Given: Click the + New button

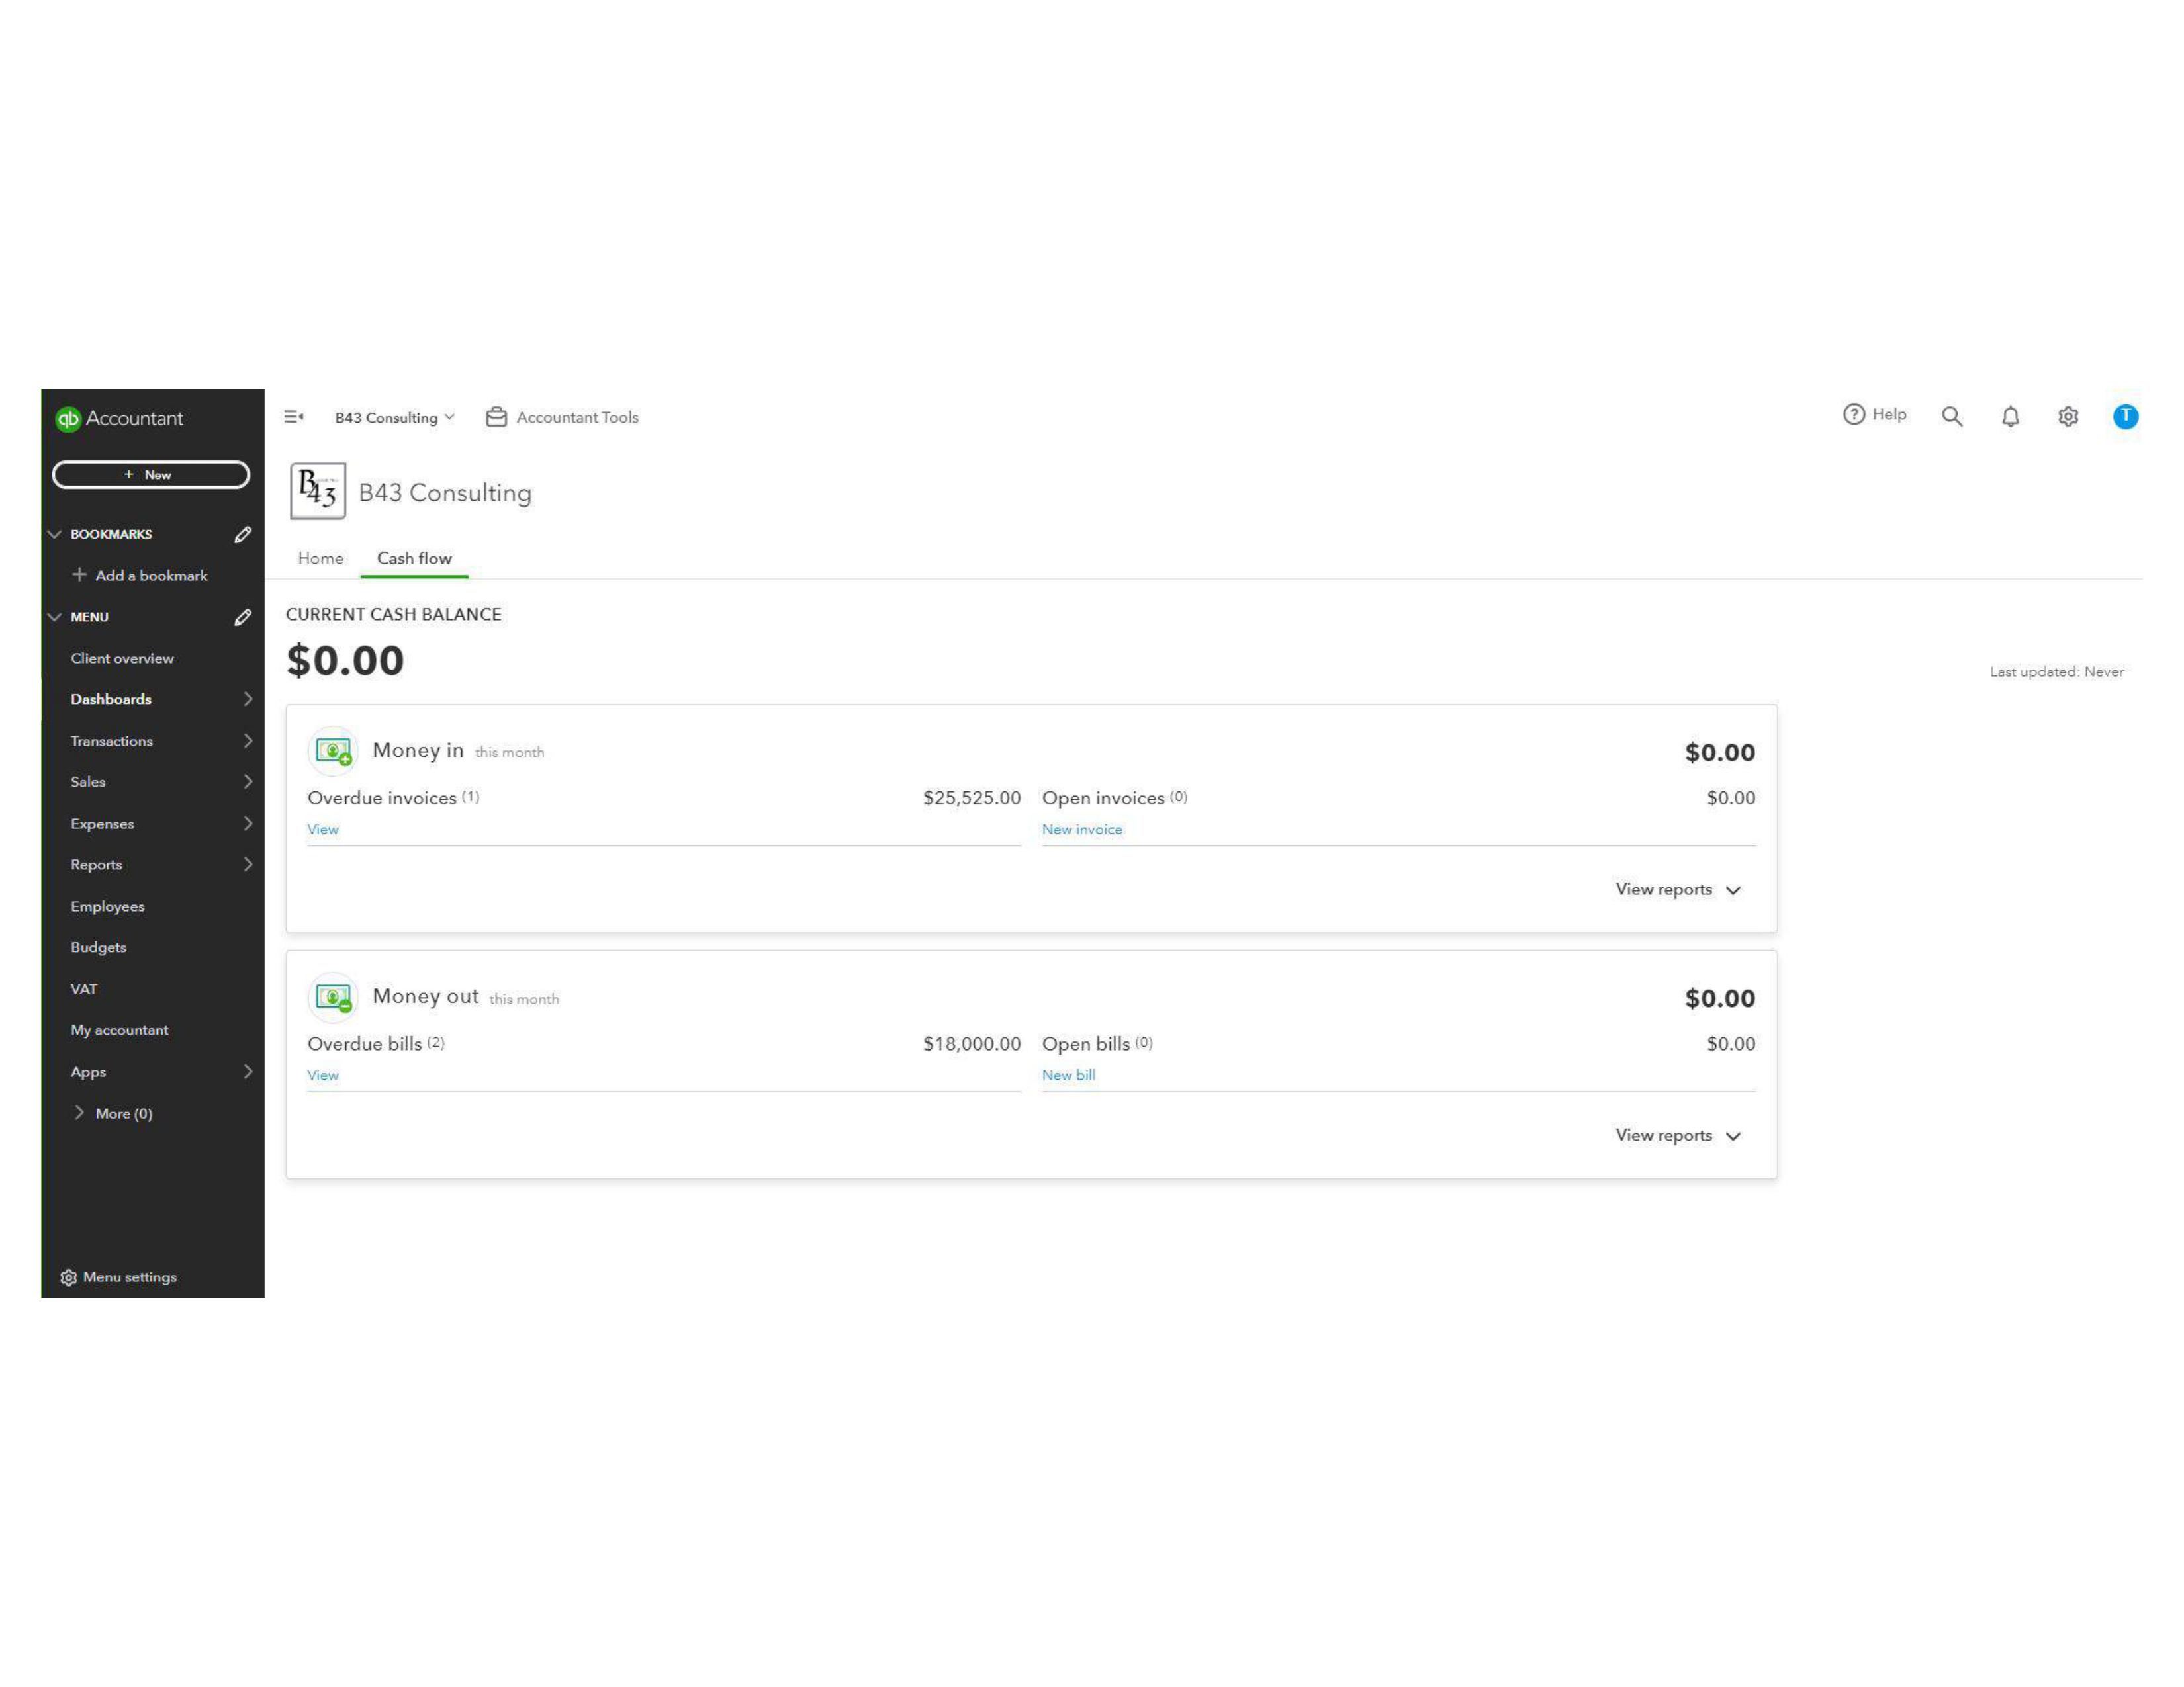Looking at the screenshot, I should click(150, 475).
